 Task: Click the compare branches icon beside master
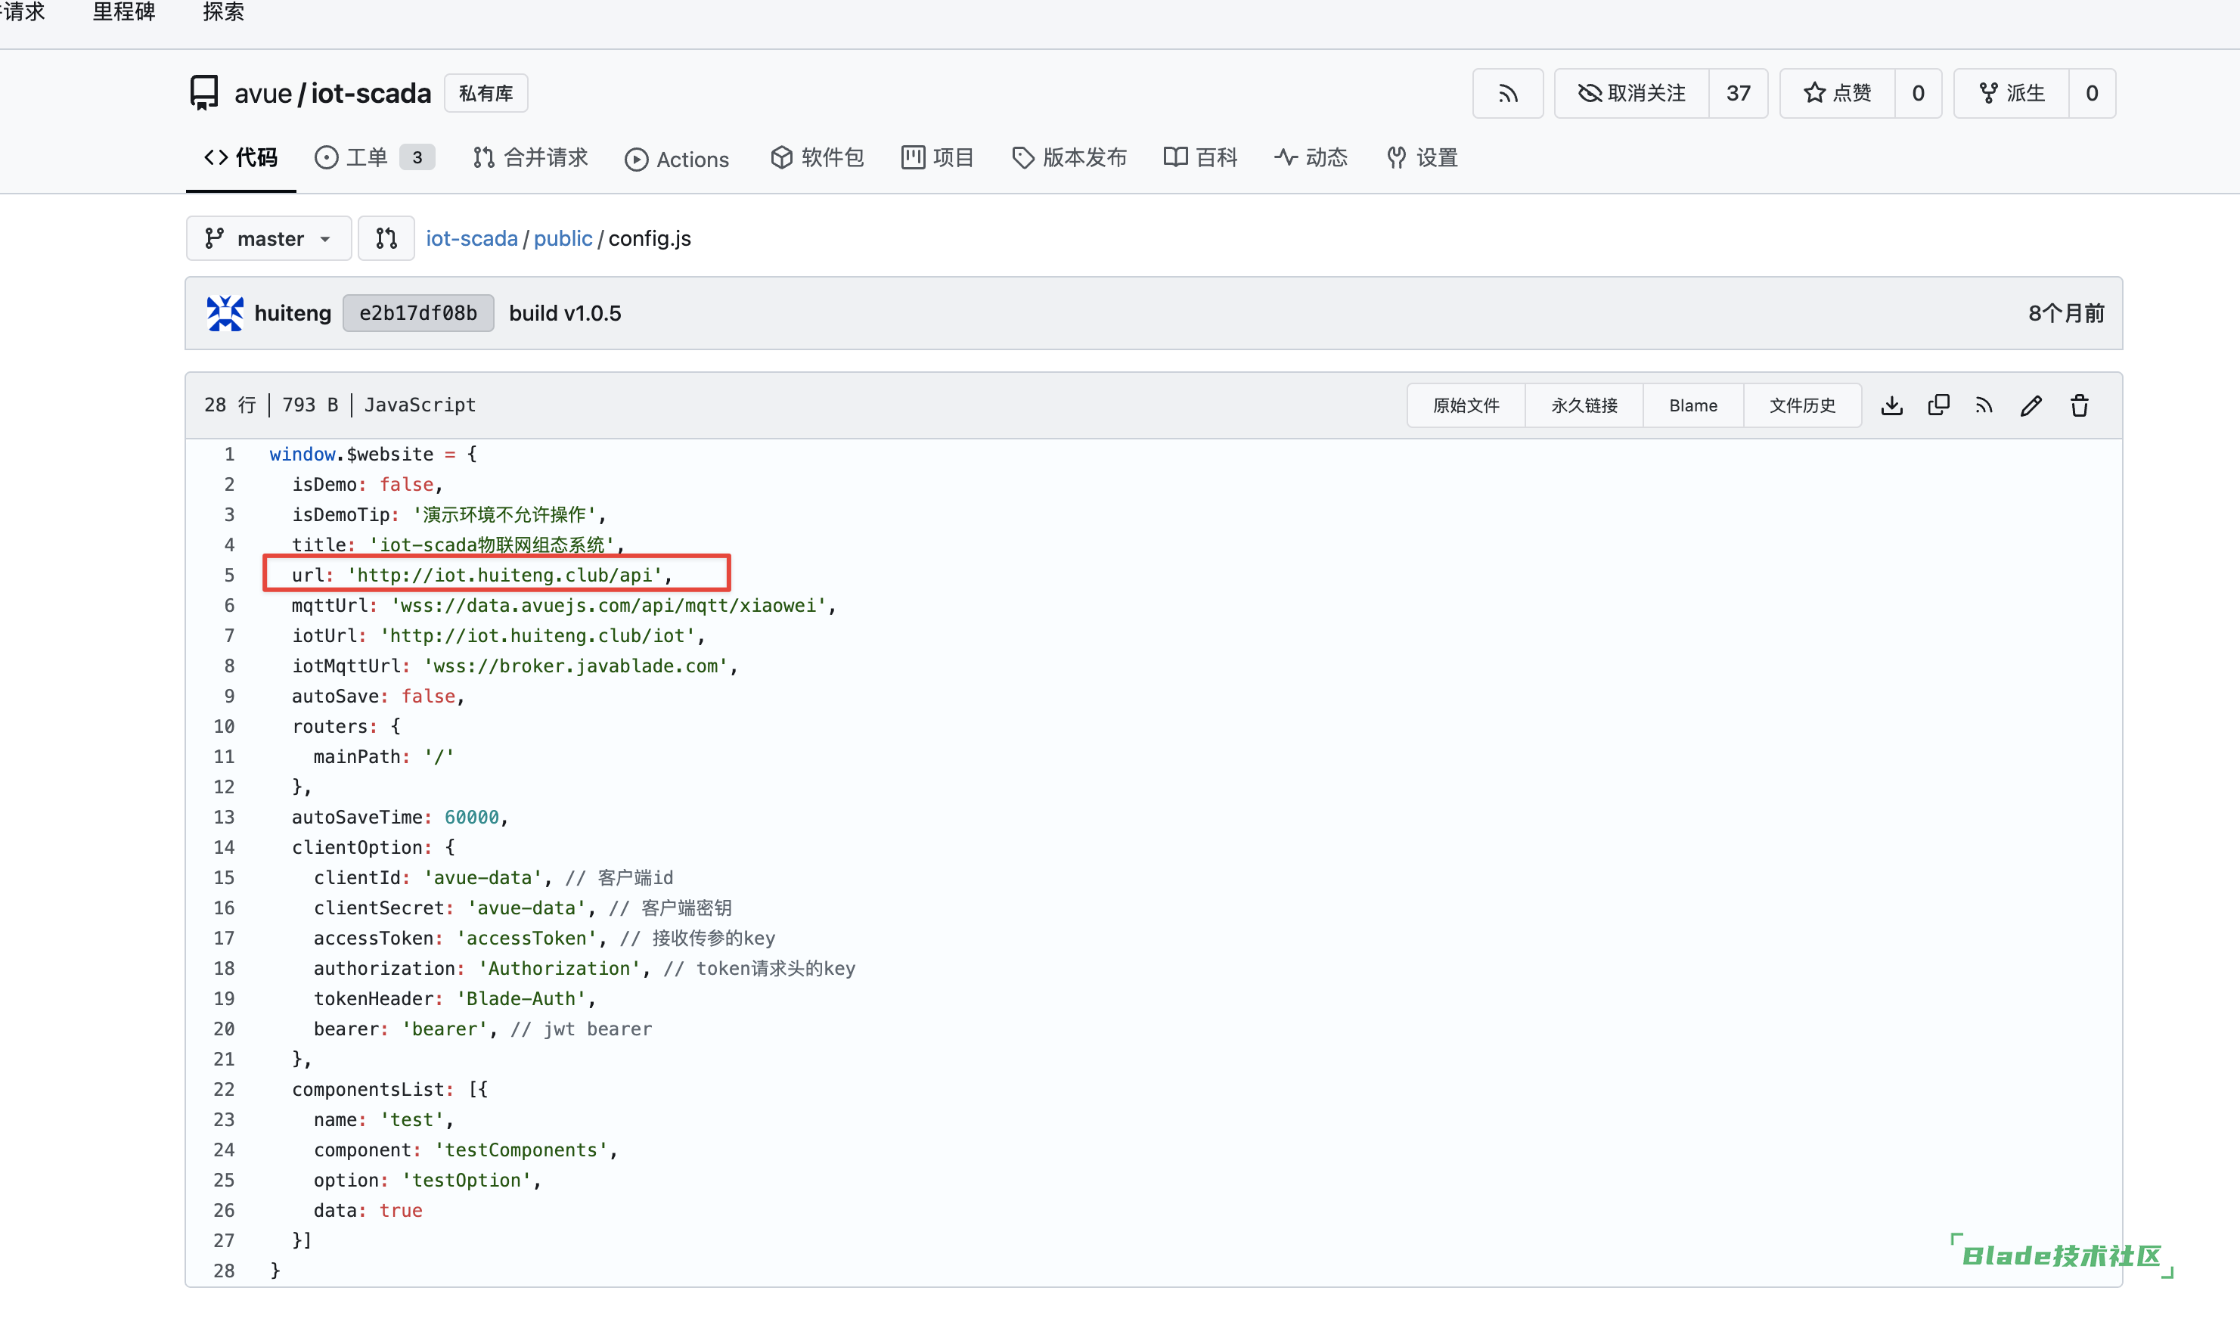(386, 238)
